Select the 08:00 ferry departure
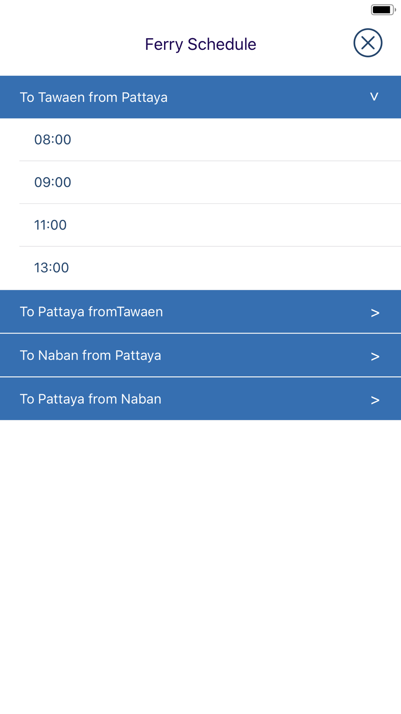The width and height of the screenshot is (401, 714). [x=210, y=140]
